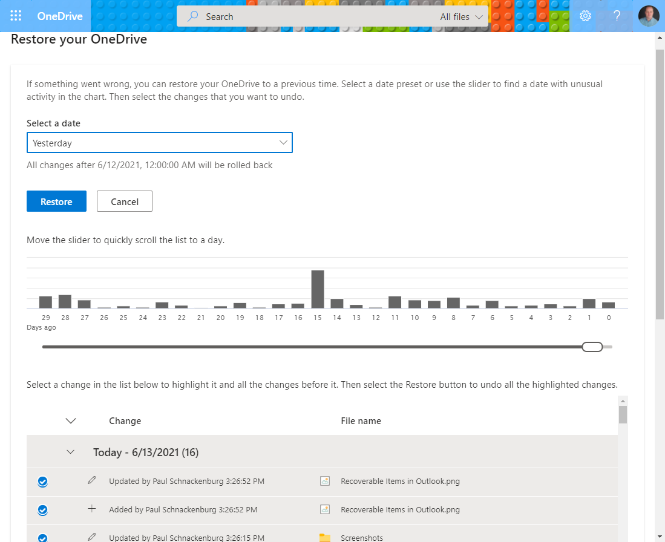Image resolution: width=665 pixels, height=542 pixels.
Task: Click the Restore button
Action: click(56, 201)
